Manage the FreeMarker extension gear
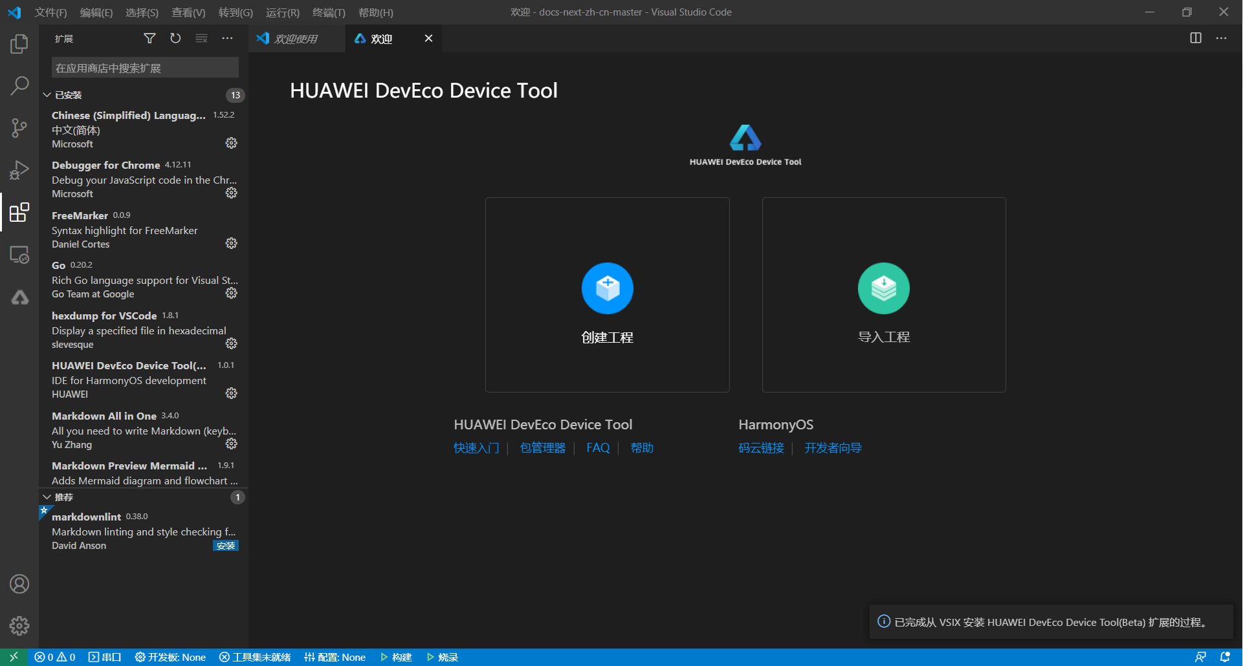Screen dimensions: 1243x666 tap(231, 243)
